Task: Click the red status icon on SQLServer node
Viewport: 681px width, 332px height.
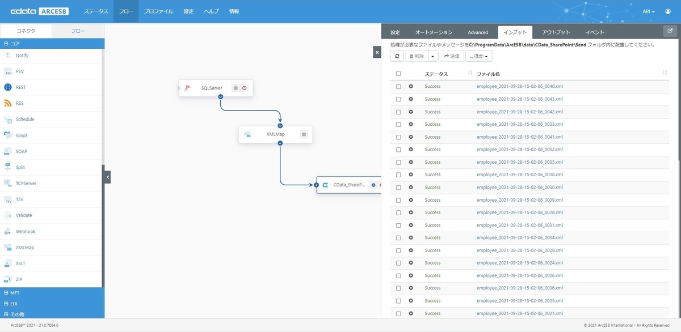Action: (x=245, y=88)
